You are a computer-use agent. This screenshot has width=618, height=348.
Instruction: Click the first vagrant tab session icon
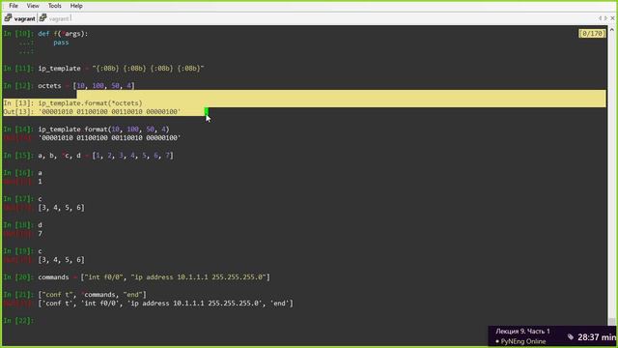tap(9, 18)
